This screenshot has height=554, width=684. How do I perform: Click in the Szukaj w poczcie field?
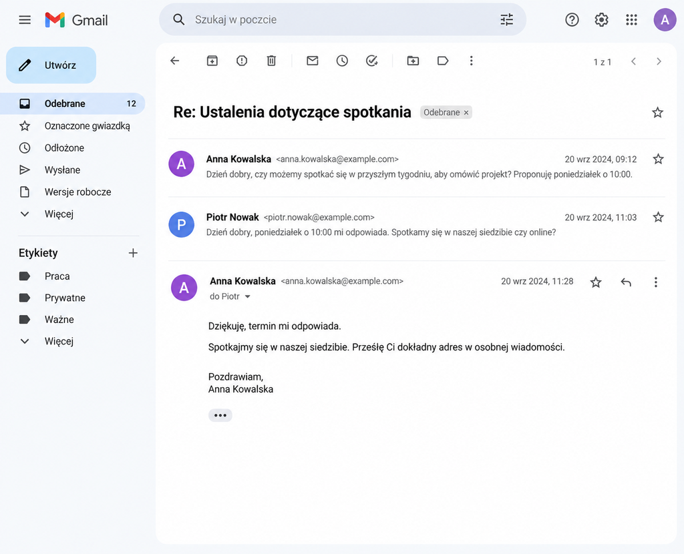pos(343,19)
